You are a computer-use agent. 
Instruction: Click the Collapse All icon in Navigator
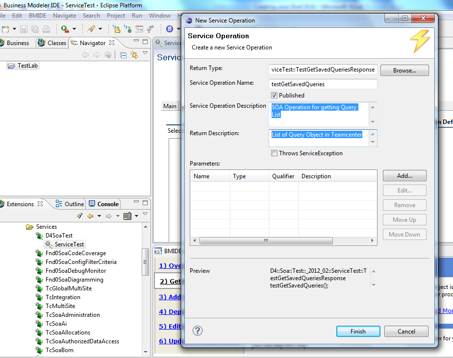(x=124, y=55)
